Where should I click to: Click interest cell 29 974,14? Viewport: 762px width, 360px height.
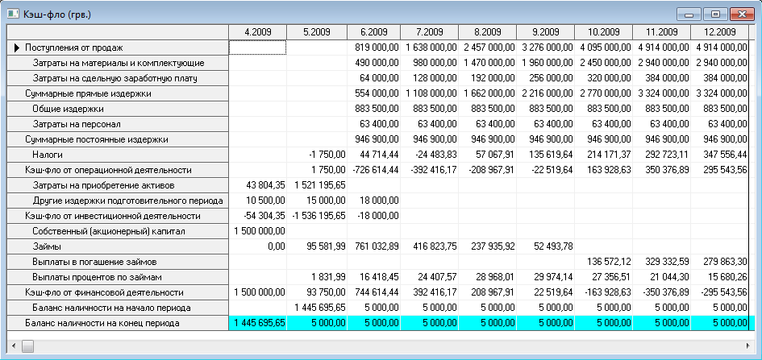click(545, 277)
